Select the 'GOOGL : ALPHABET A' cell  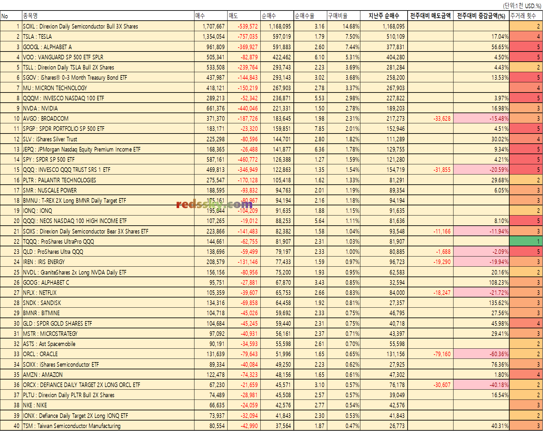[x=108, y=47]
